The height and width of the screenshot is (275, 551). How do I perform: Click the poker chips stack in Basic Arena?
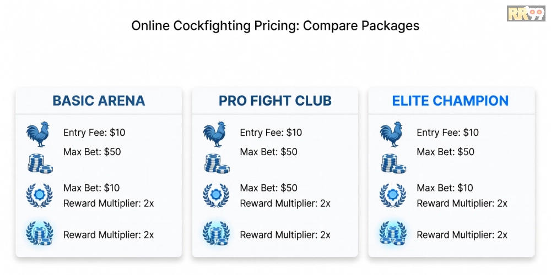(40, 163)
